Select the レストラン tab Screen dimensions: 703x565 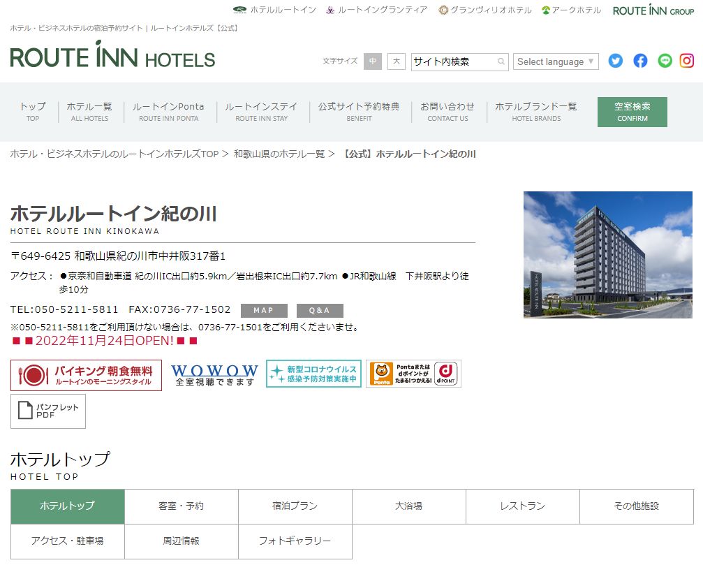(x=523, y=506)
